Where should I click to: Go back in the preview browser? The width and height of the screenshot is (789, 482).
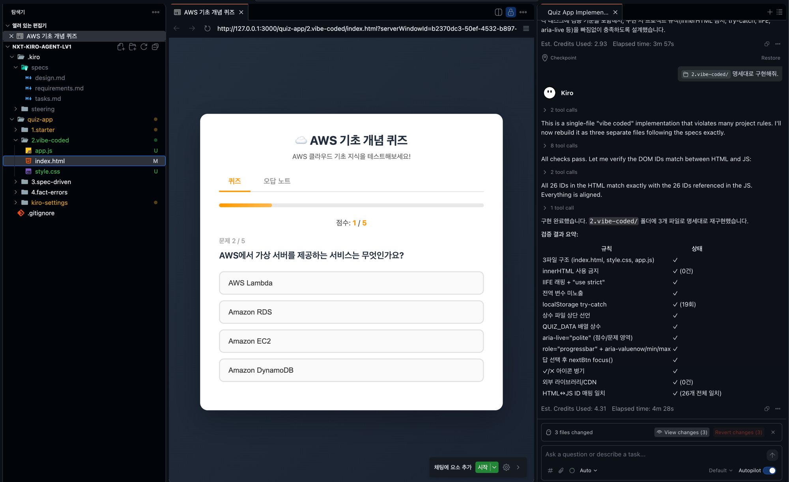[177, 28]
